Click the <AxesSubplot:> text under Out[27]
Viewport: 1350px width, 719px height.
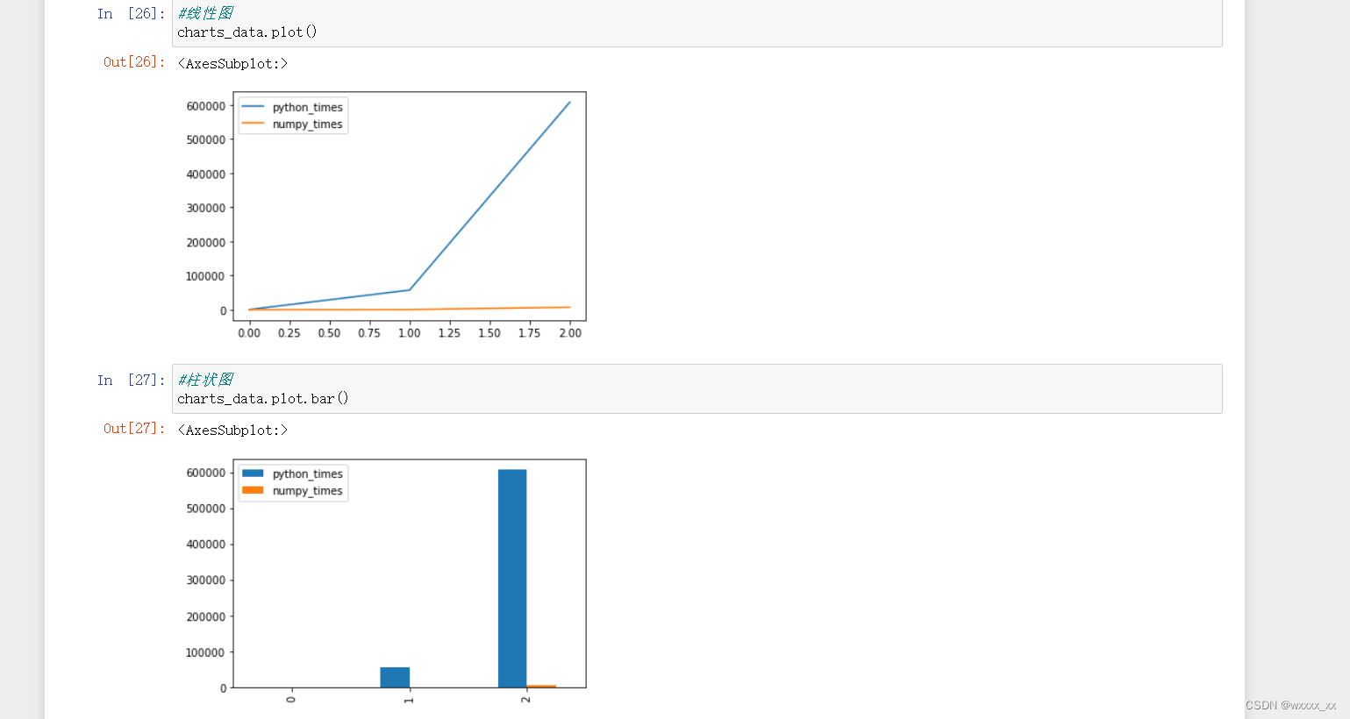(x=232, y=430)
